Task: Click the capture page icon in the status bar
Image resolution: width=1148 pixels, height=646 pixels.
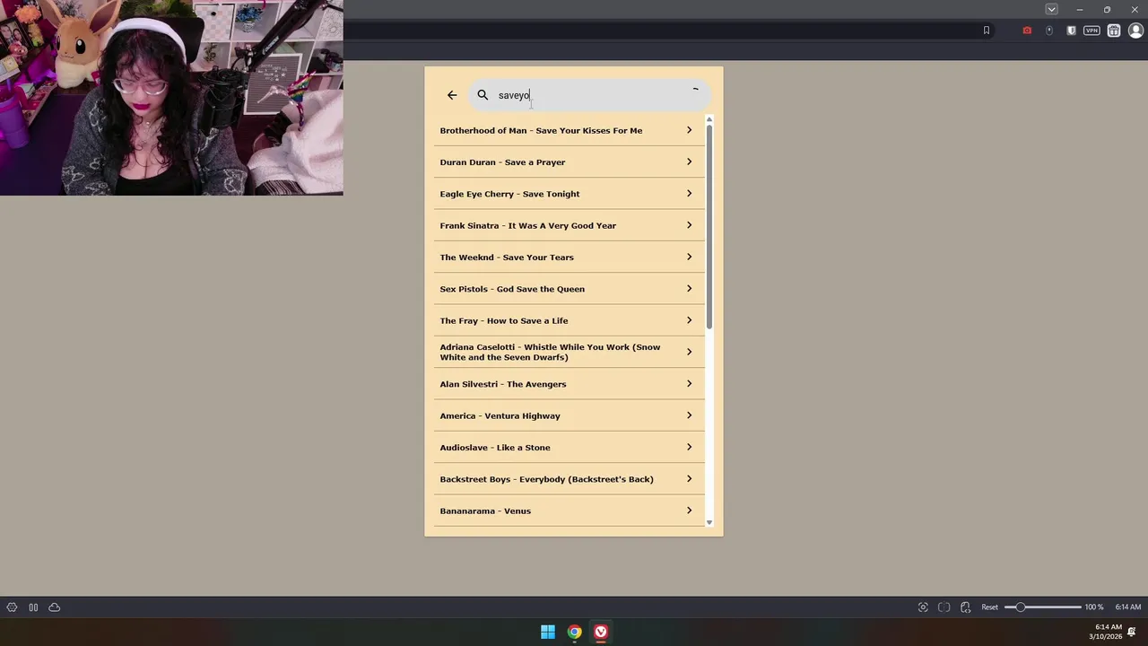Action: pos(923,607)
